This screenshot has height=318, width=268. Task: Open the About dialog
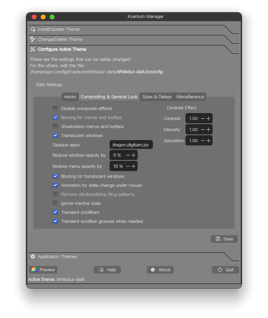[x=160, y=270]
